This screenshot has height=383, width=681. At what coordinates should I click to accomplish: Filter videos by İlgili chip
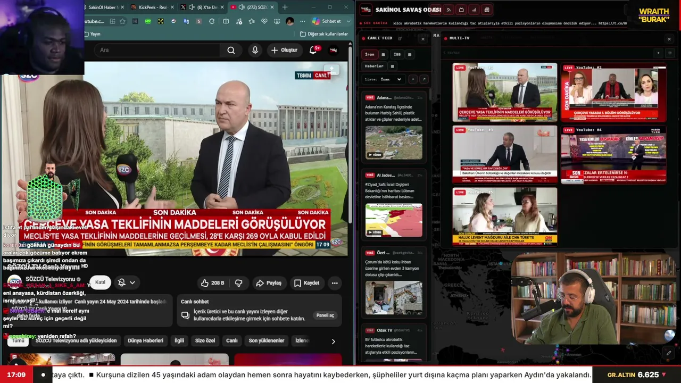coord(179,340)
